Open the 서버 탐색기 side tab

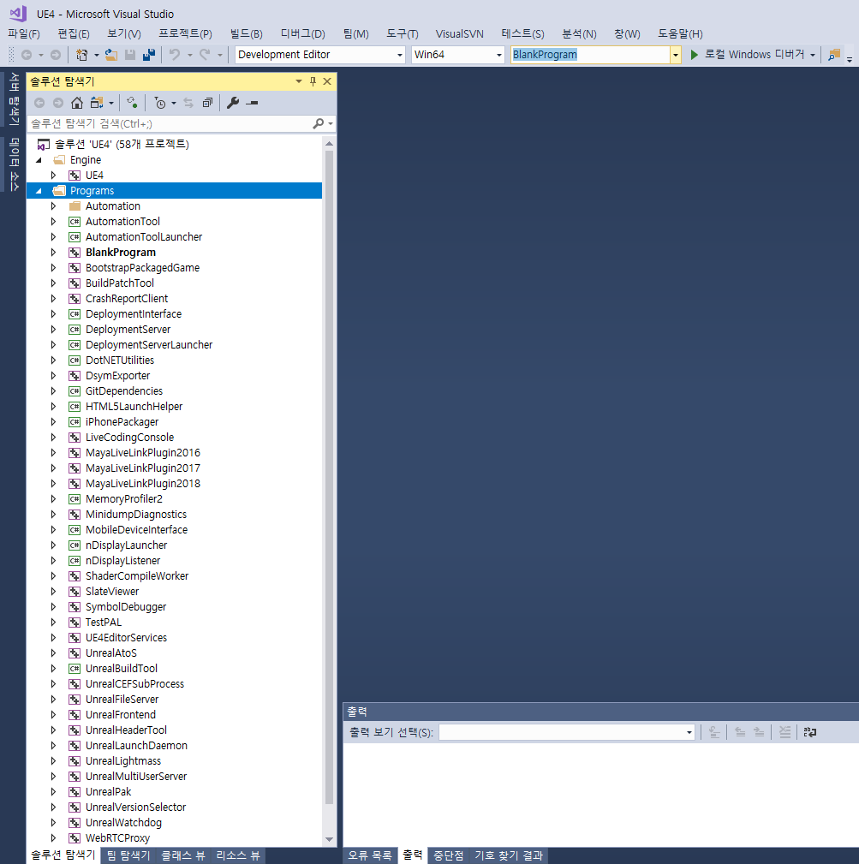pyautogui.click(x=15, y=99)
